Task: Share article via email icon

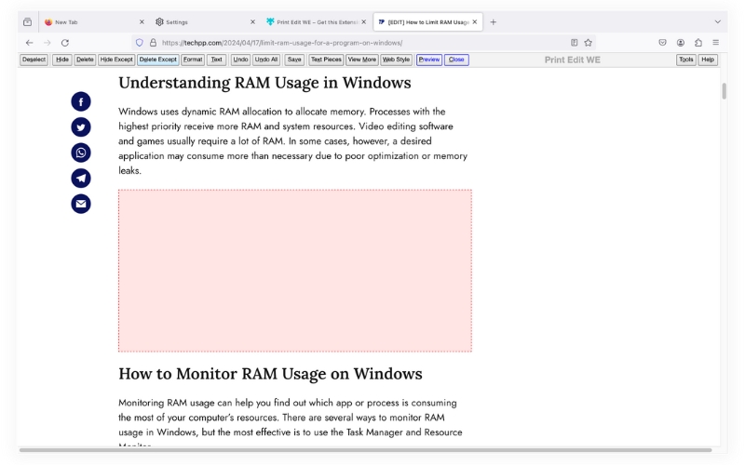Action: point(81,204)
